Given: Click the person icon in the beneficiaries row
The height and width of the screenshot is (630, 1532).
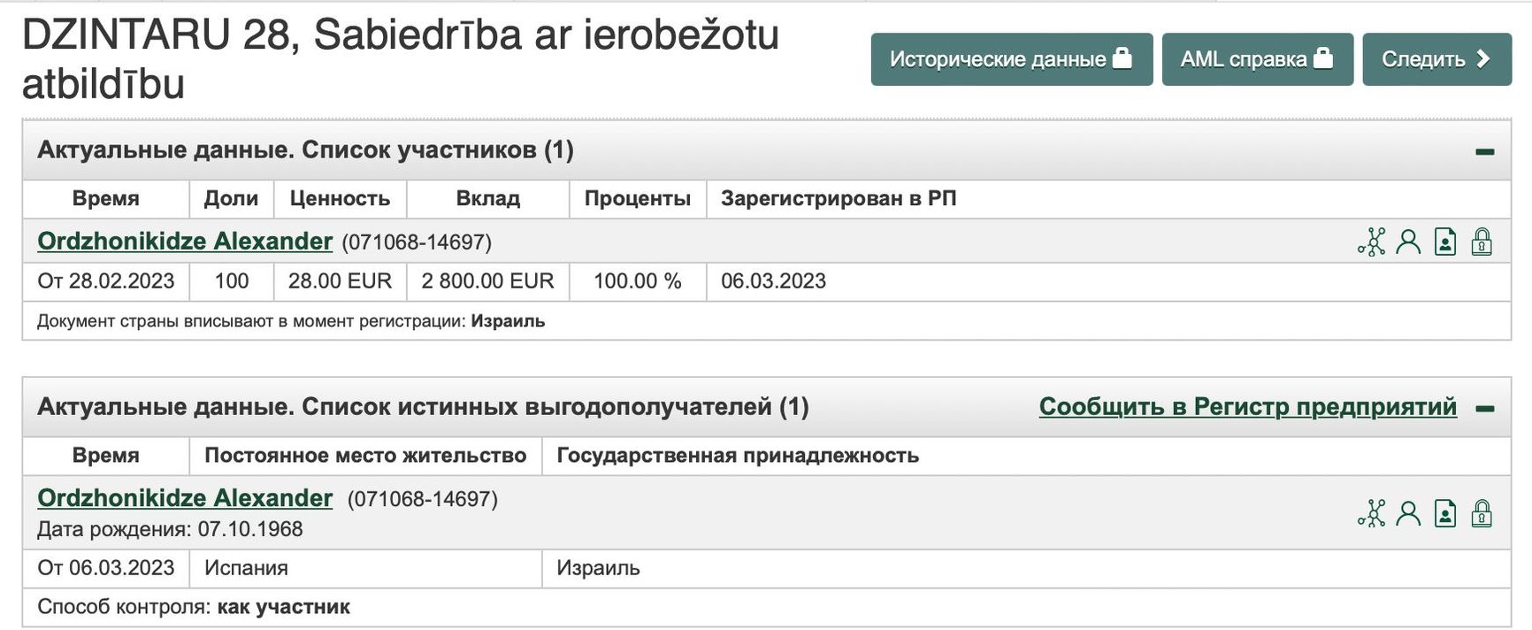Looking at the screenshot, I should pyautogui.click(x=1410, y=511).
